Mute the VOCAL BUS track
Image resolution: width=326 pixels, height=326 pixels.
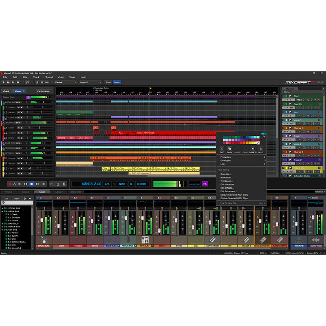[x=16, y=102]
